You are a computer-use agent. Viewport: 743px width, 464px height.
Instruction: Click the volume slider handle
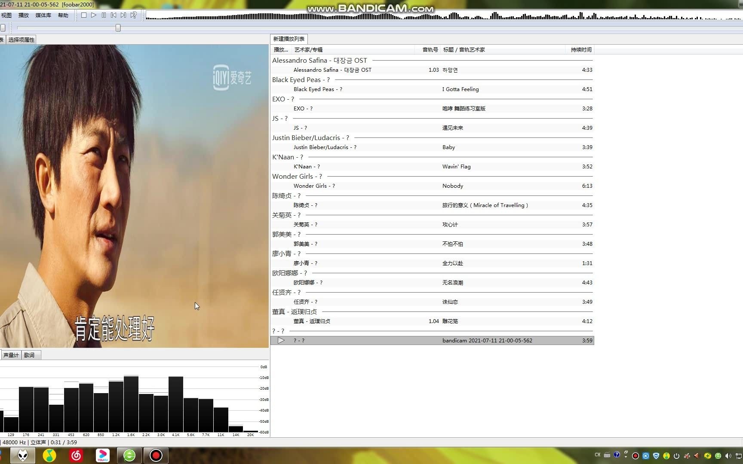[x=3, y=28]
